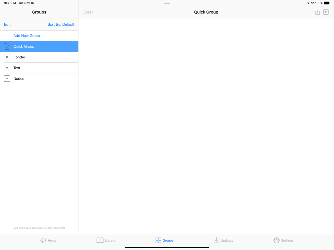
Task: Switch to the Home tab label
Action: (x=52, y=241)
